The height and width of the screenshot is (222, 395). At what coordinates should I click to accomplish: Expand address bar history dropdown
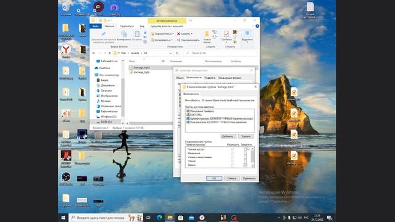170,53
